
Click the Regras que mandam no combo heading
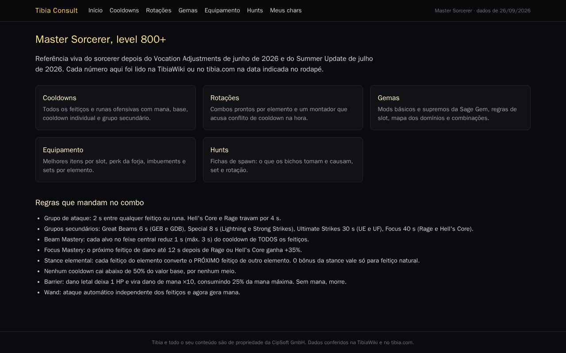(x=90, y=203)
